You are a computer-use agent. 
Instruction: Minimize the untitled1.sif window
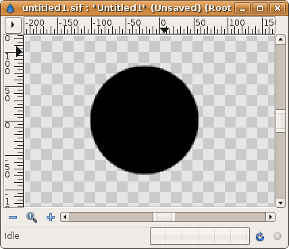pos(242,9)
